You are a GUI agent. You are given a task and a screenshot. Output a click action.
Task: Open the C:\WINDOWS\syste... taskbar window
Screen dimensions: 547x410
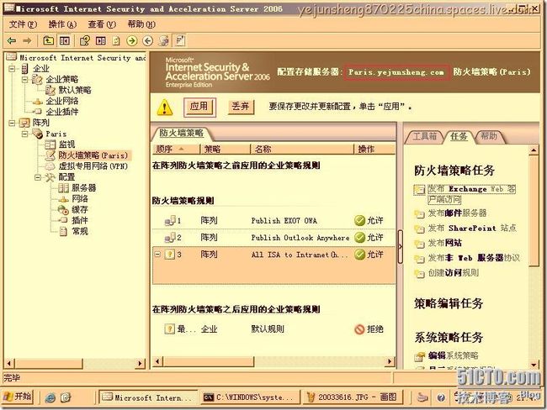250,397
